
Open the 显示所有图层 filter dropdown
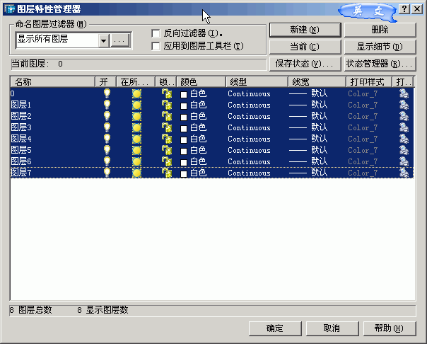point(104,41)
